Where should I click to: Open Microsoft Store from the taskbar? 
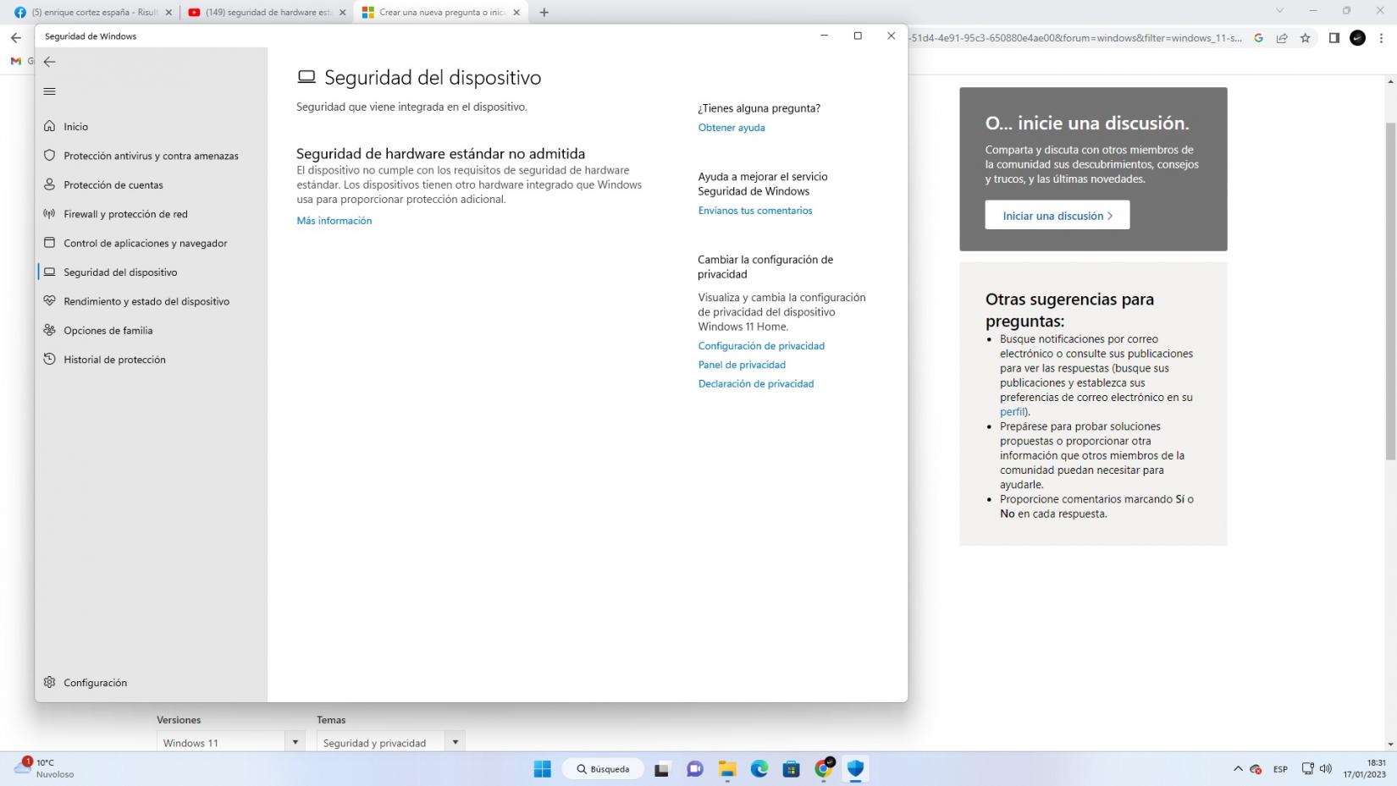point(791,769)
